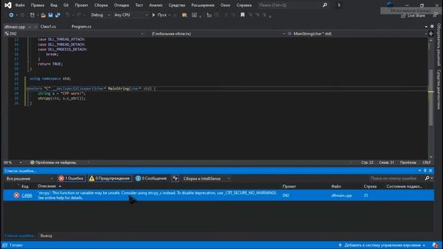Image resolution: width=443 pixels, height=249 pixels.
Task: Click the error list search magnifier icon
Action: [427, 178]
